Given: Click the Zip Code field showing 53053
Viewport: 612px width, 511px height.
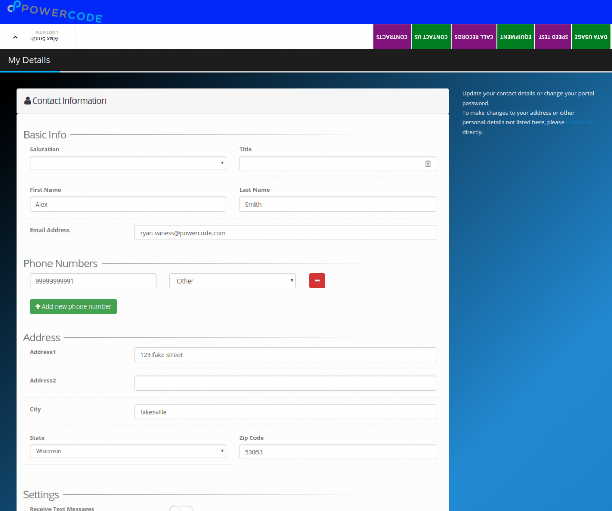Looking at the screenshot, I should (x=337, y=452).
